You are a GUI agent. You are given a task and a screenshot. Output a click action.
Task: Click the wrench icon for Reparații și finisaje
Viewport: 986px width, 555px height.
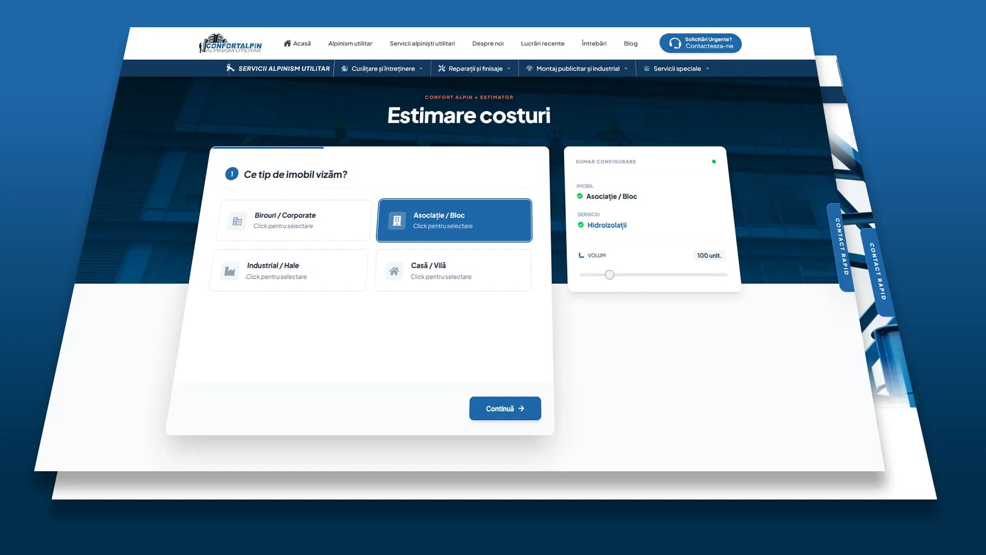tap(441, 68)
